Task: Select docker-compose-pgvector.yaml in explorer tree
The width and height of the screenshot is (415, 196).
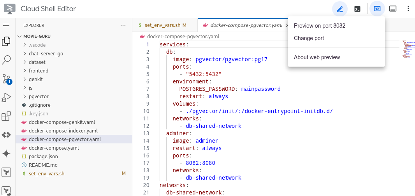Action: click(x=74, y=139)
